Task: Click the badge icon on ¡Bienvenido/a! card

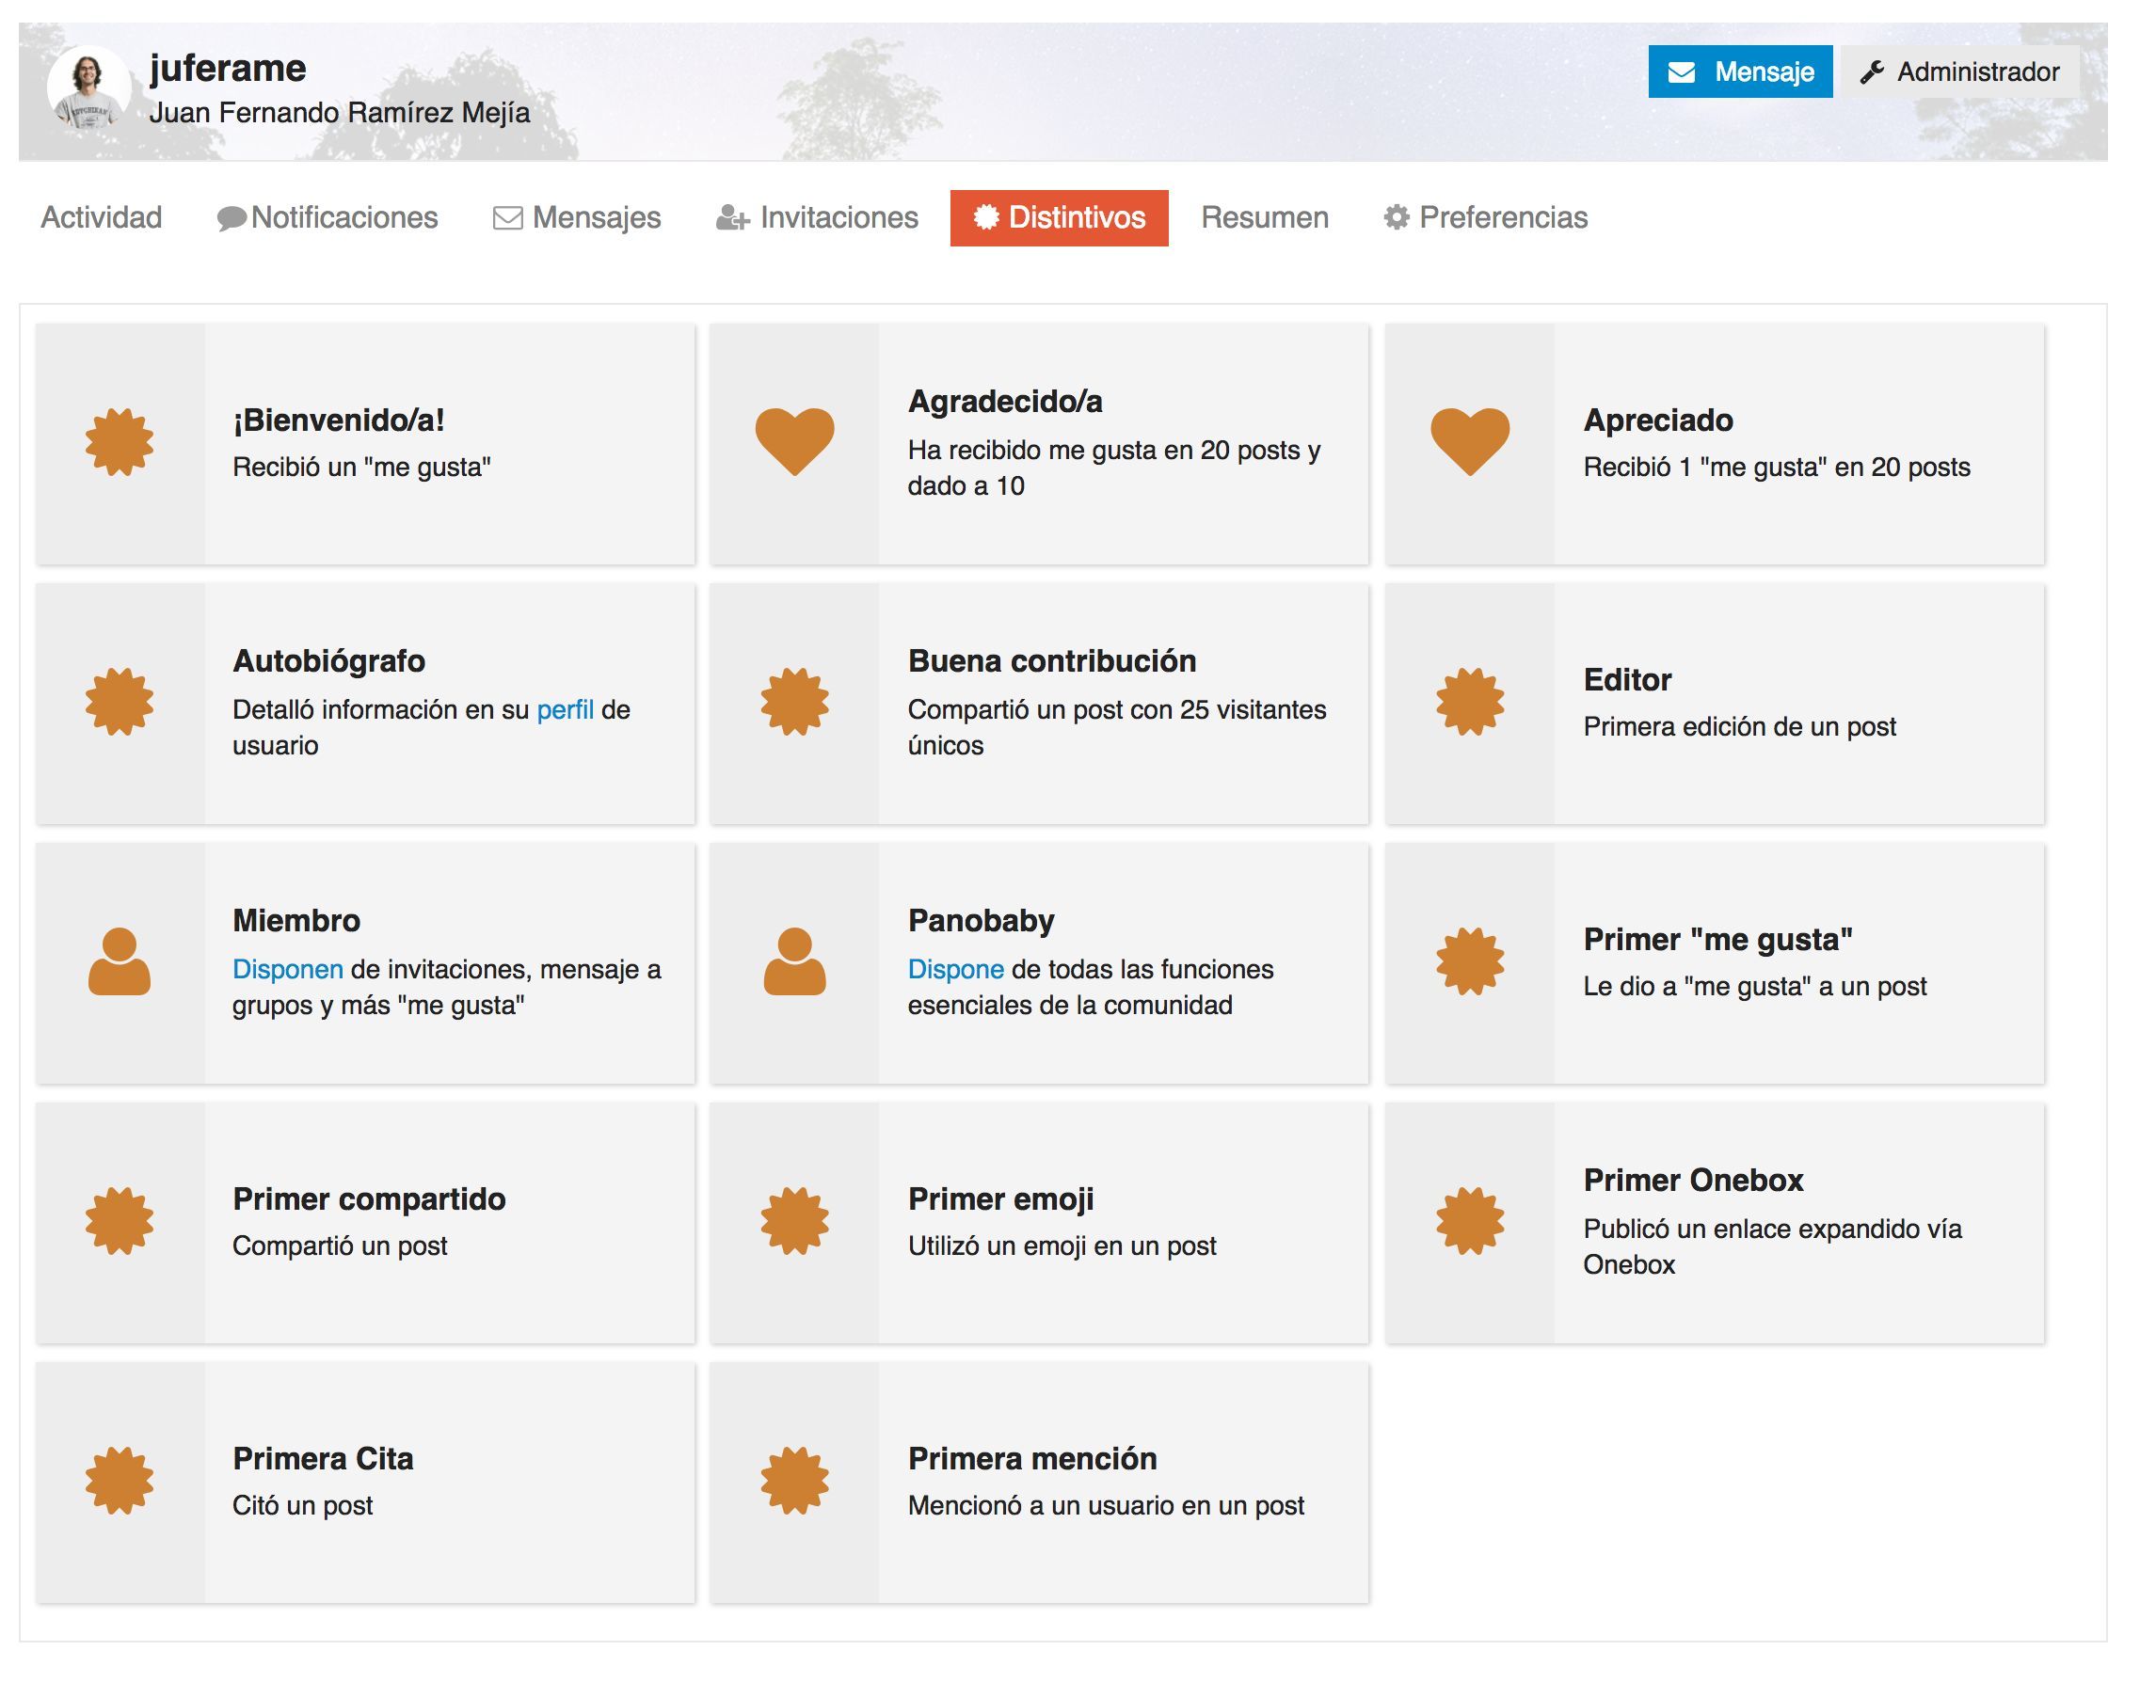Action: 120,442
